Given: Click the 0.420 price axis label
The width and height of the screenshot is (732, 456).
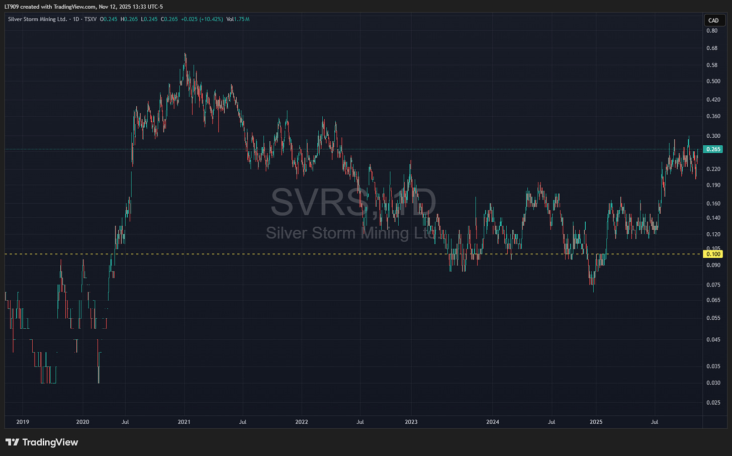Looking at the screenshot, I should [x=713, y=100].
